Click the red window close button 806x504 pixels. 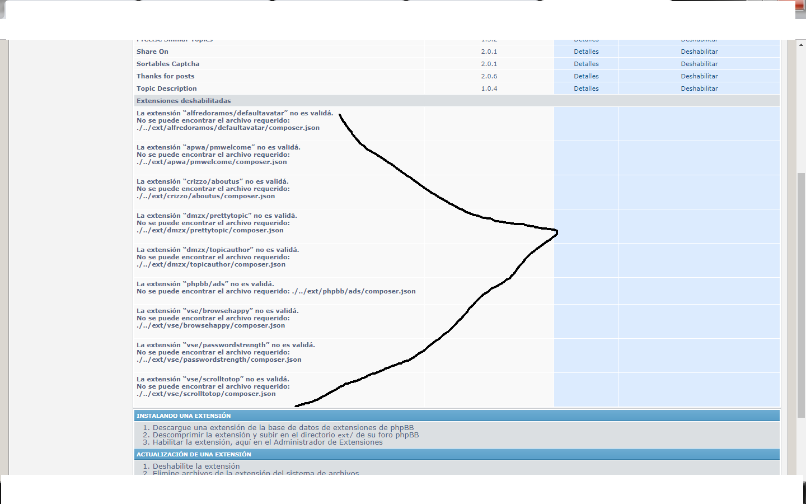coord(800,4)
